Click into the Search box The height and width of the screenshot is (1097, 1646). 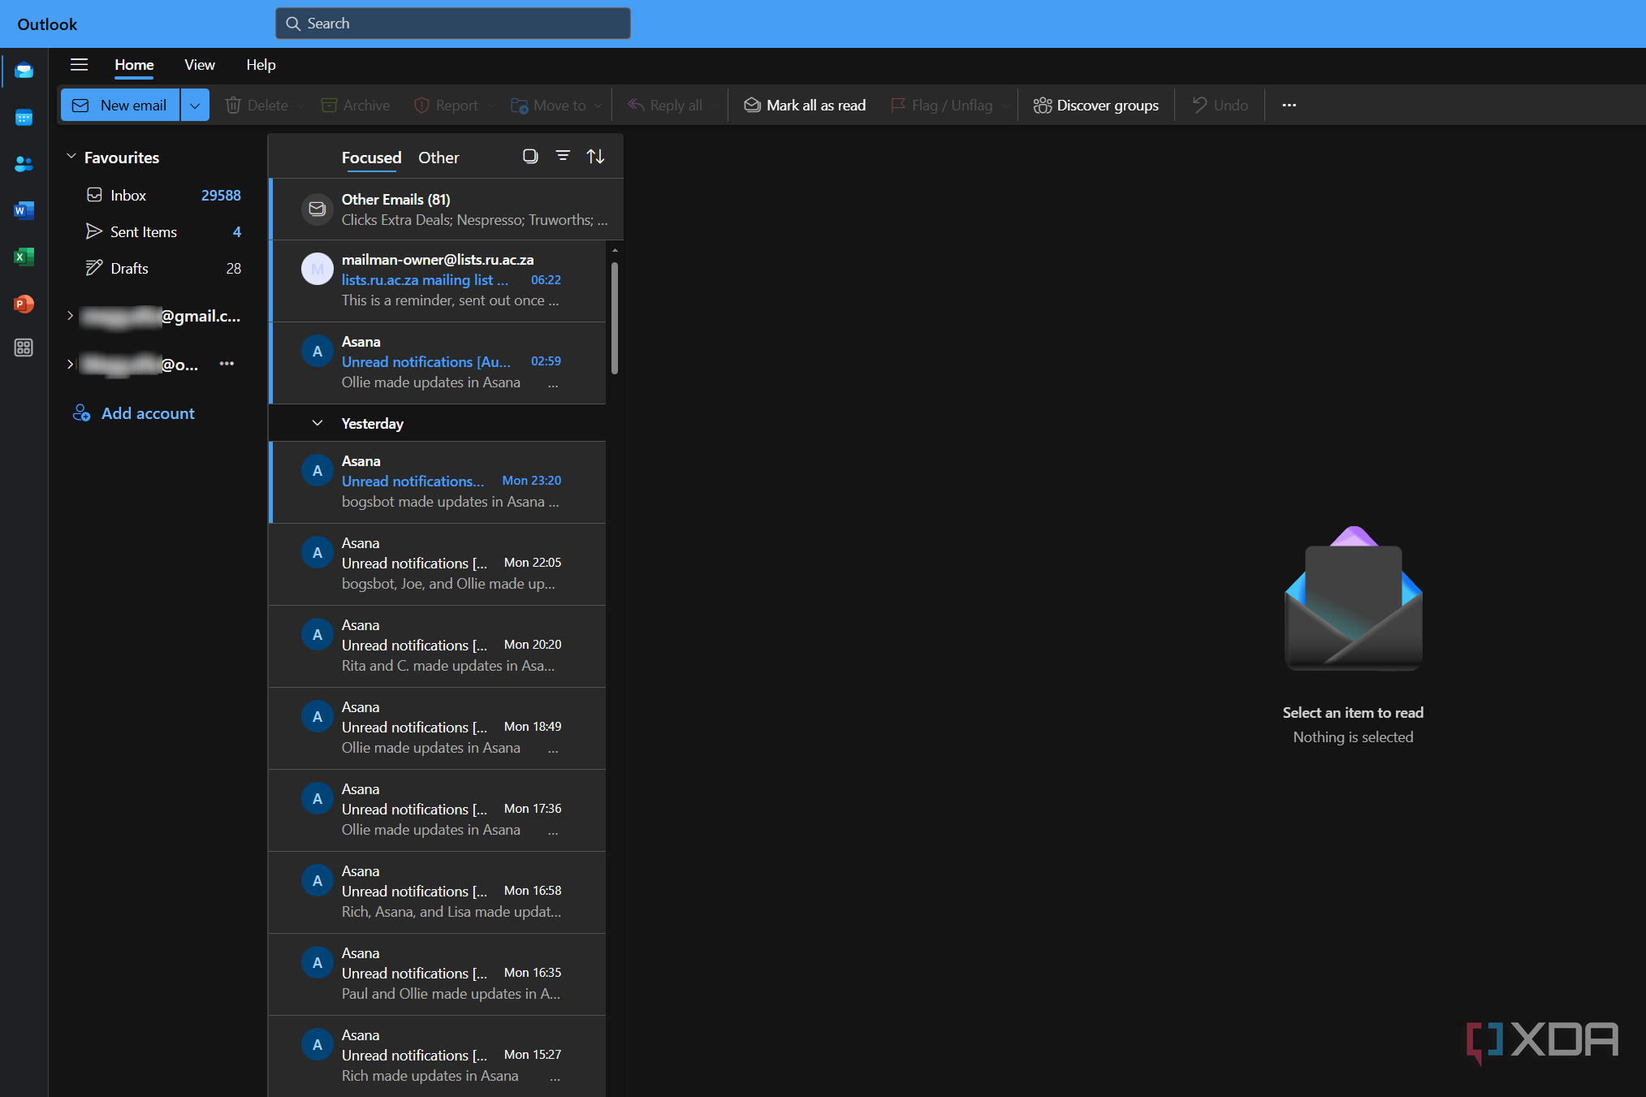[453, 24]
